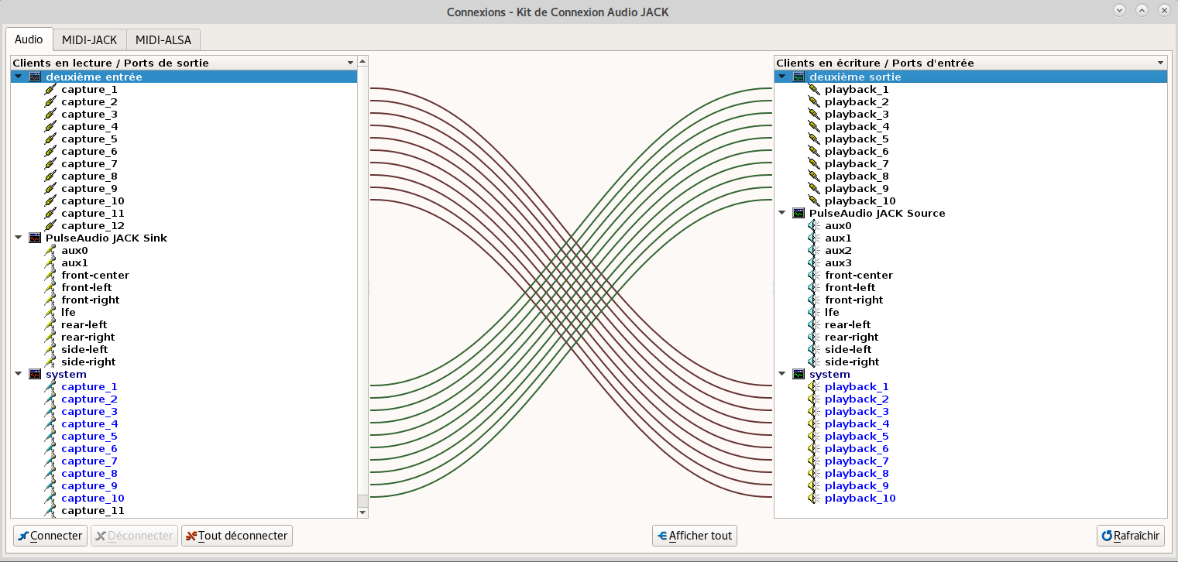The height and width of the screenshot is (562, 1178).
Task: Open the input ports column header dropdown
Action: [1160, 63]
